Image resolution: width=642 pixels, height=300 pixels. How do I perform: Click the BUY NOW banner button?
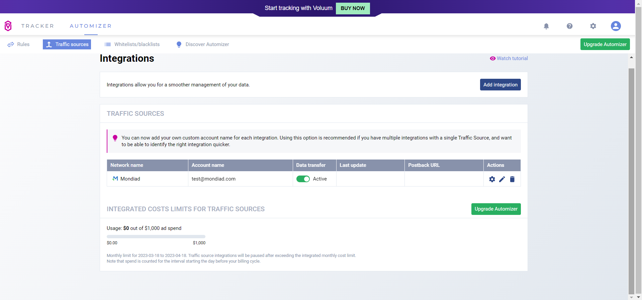pyautogui.click(x=353, y=8)
